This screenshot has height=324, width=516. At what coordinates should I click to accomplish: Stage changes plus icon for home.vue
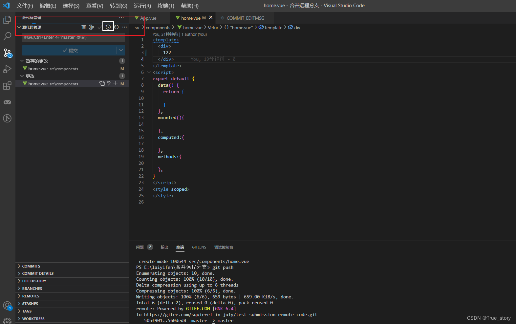coord(115,83)
